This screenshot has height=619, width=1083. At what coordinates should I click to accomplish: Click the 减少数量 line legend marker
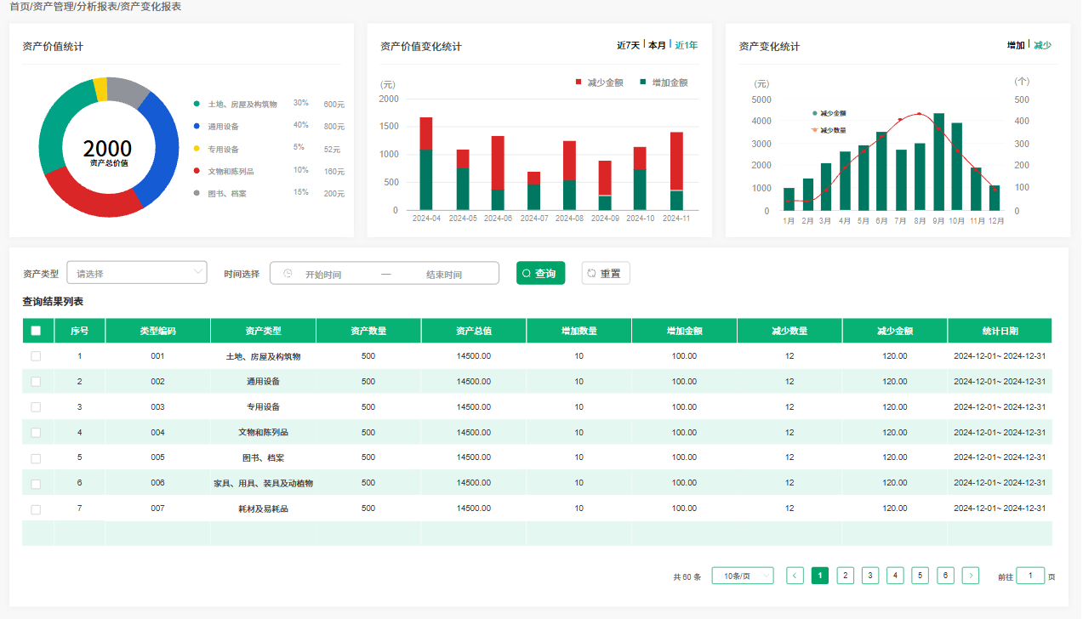[814, 130]
